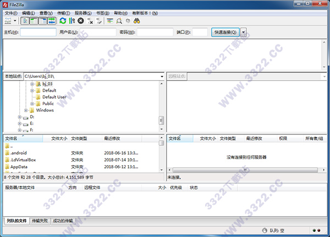Open the Site Manager dropdown arrow
Image resolution: width=330 pixels, height=237 pixels.
tap(15, 21)
